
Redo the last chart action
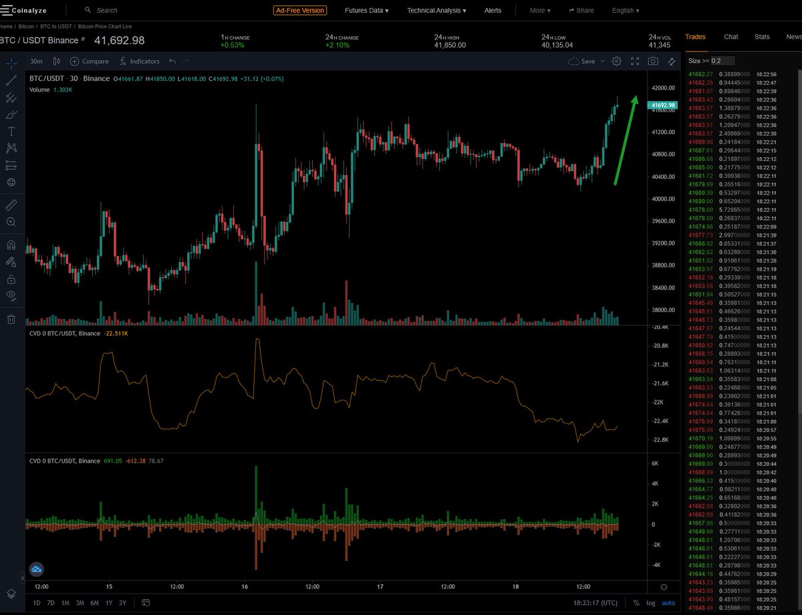pyautogui.click(x=186, y=61)
